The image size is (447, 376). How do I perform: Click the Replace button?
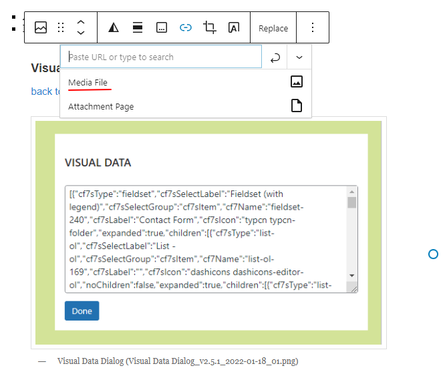(273, 28)
